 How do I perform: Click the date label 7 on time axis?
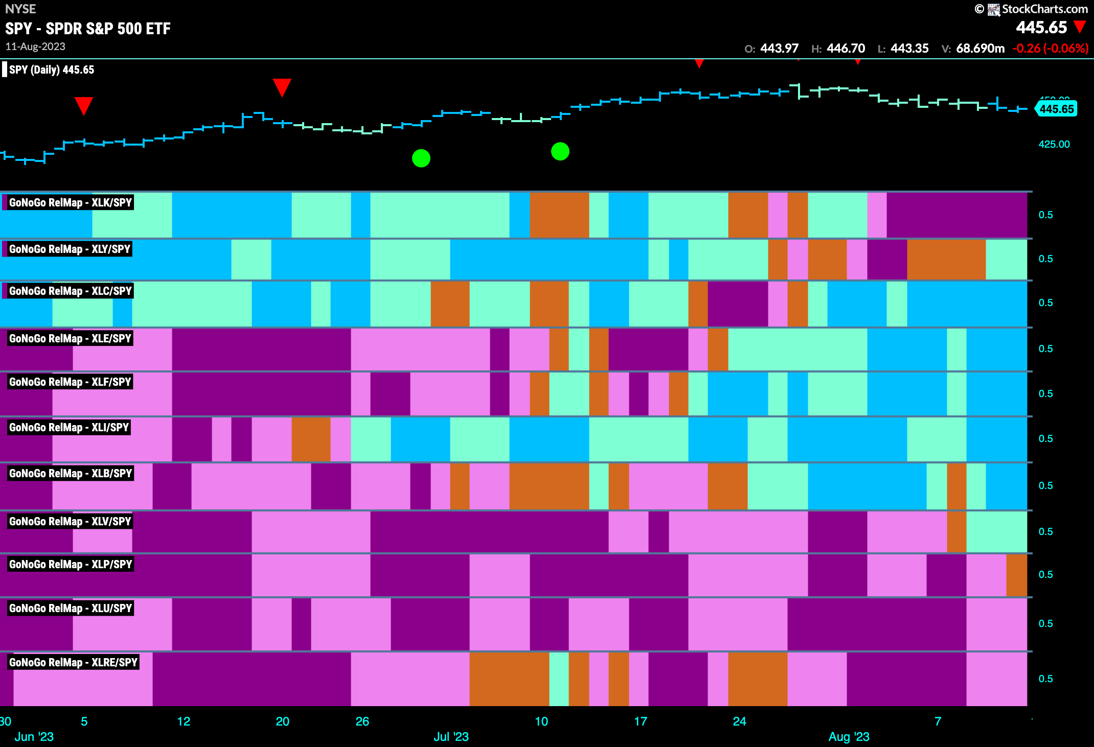938,721
